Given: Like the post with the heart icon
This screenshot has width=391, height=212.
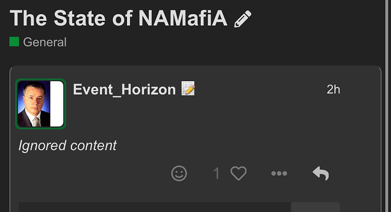Looking at the screenshot, I should 239,173.
